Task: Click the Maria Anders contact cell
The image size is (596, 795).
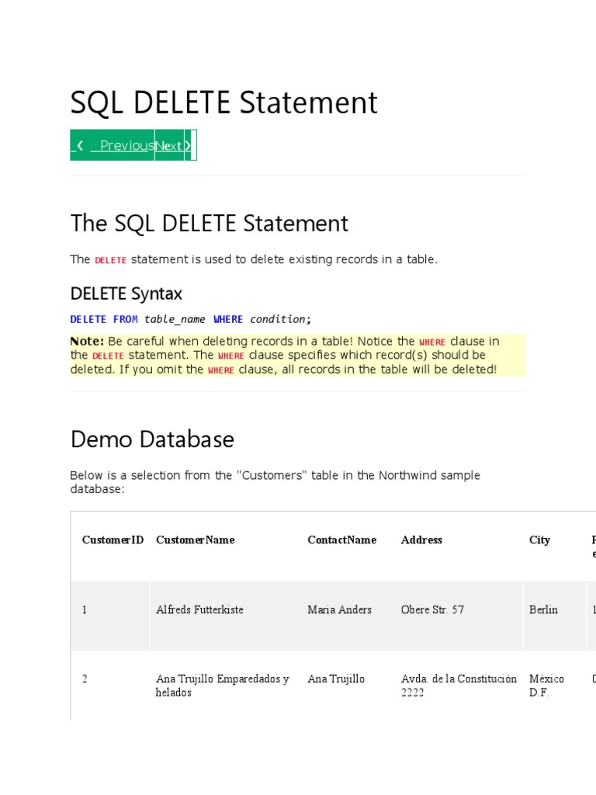Action: (x=339, y=609)
